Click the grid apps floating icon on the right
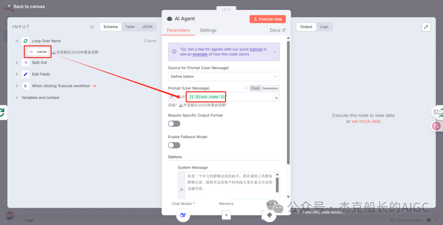Viewport: 443px width, 225px height. tap(436, 112)
